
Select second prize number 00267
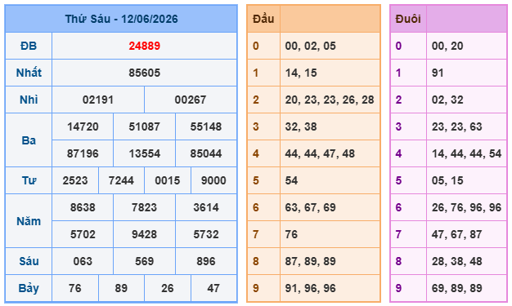[191, 100]
